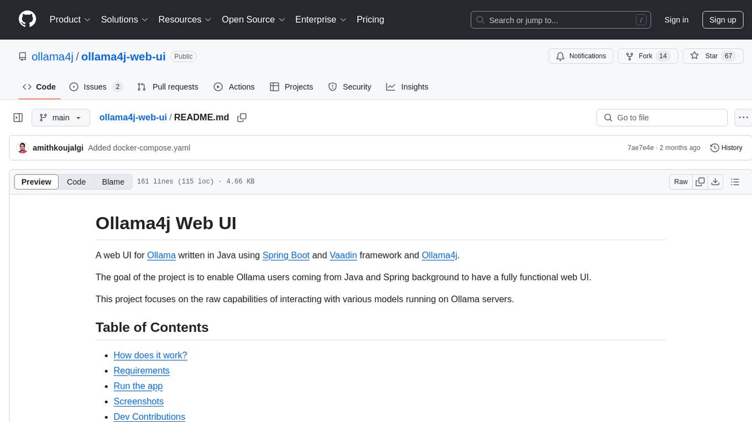Open the Product menu
The image size is (752, 422).
(70, 19)
